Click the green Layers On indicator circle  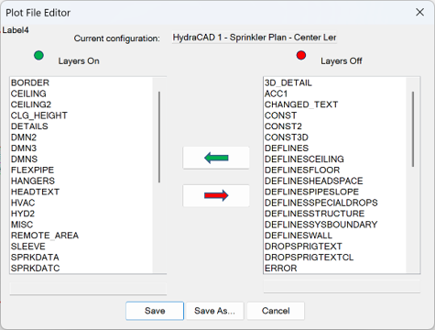[x=38, y=55]
